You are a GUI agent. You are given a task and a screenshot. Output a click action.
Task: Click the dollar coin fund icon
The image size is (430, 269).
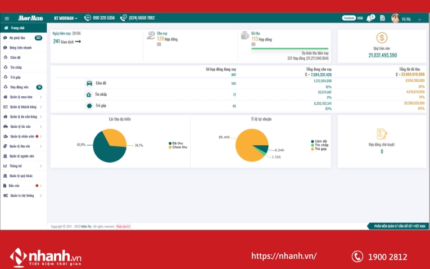[382, 38]
